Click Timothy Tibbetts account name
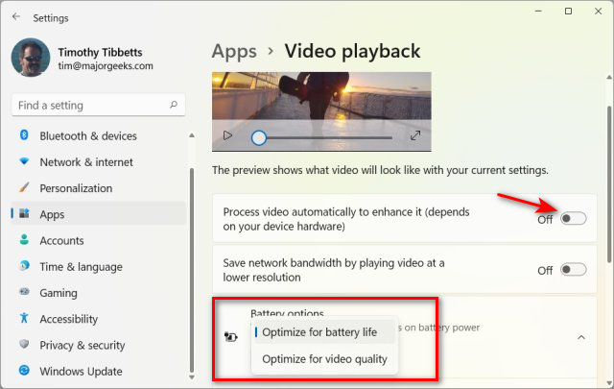This screenshot has height=389, width=614. point(100,52)
